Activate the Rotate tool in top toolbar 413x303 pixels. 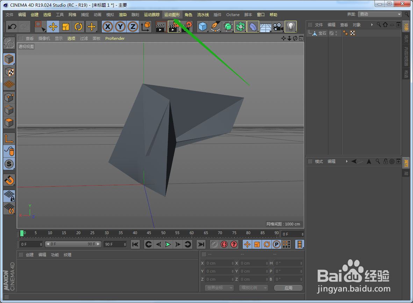pyautogui.click(x=78, y=27)
